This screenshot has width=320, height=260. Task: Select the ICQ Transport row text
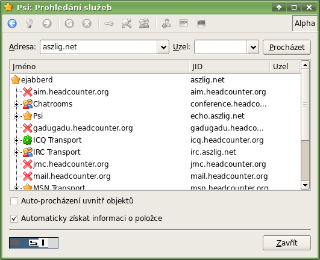point(57,140)
